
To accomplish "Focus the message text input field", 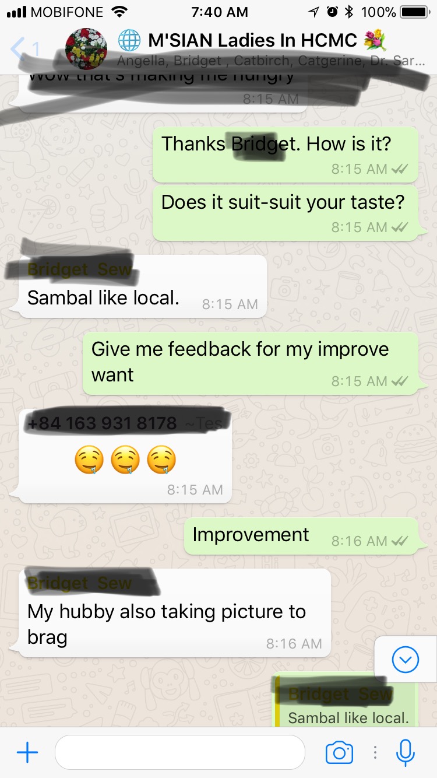I will (x=180, y=752).
